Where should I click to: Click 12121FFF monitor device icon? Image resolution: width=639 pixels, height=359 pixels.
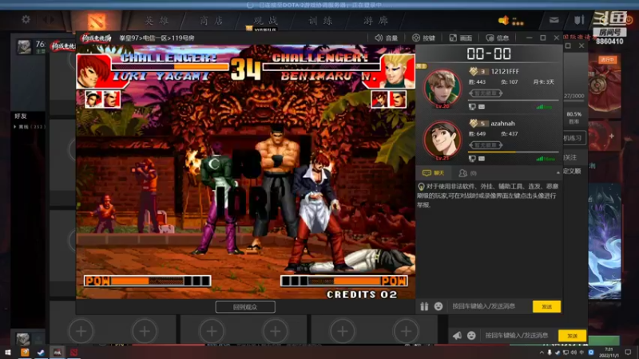tap(472, 107)
